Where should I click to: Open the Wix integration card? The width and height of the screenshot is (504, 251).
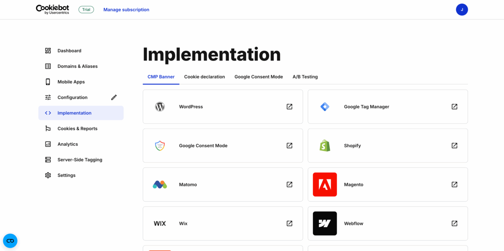223,223
